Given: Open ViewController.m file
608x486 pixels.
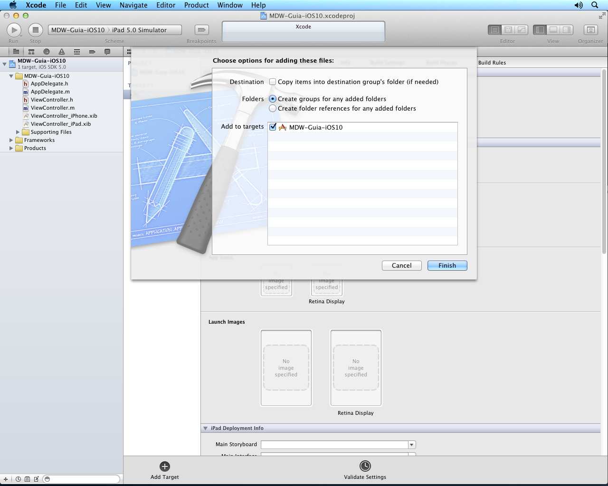Looking at the screenshot, I should coord(53,108).
